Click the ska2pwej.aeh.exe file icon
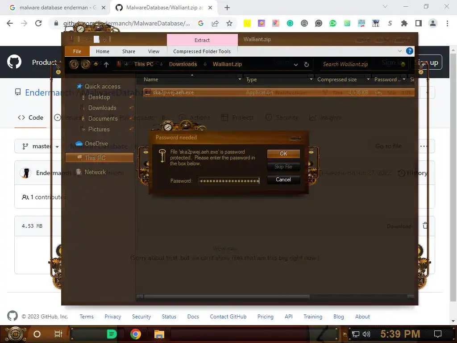This screenshot has height=343, width=457. coord(148,92)
